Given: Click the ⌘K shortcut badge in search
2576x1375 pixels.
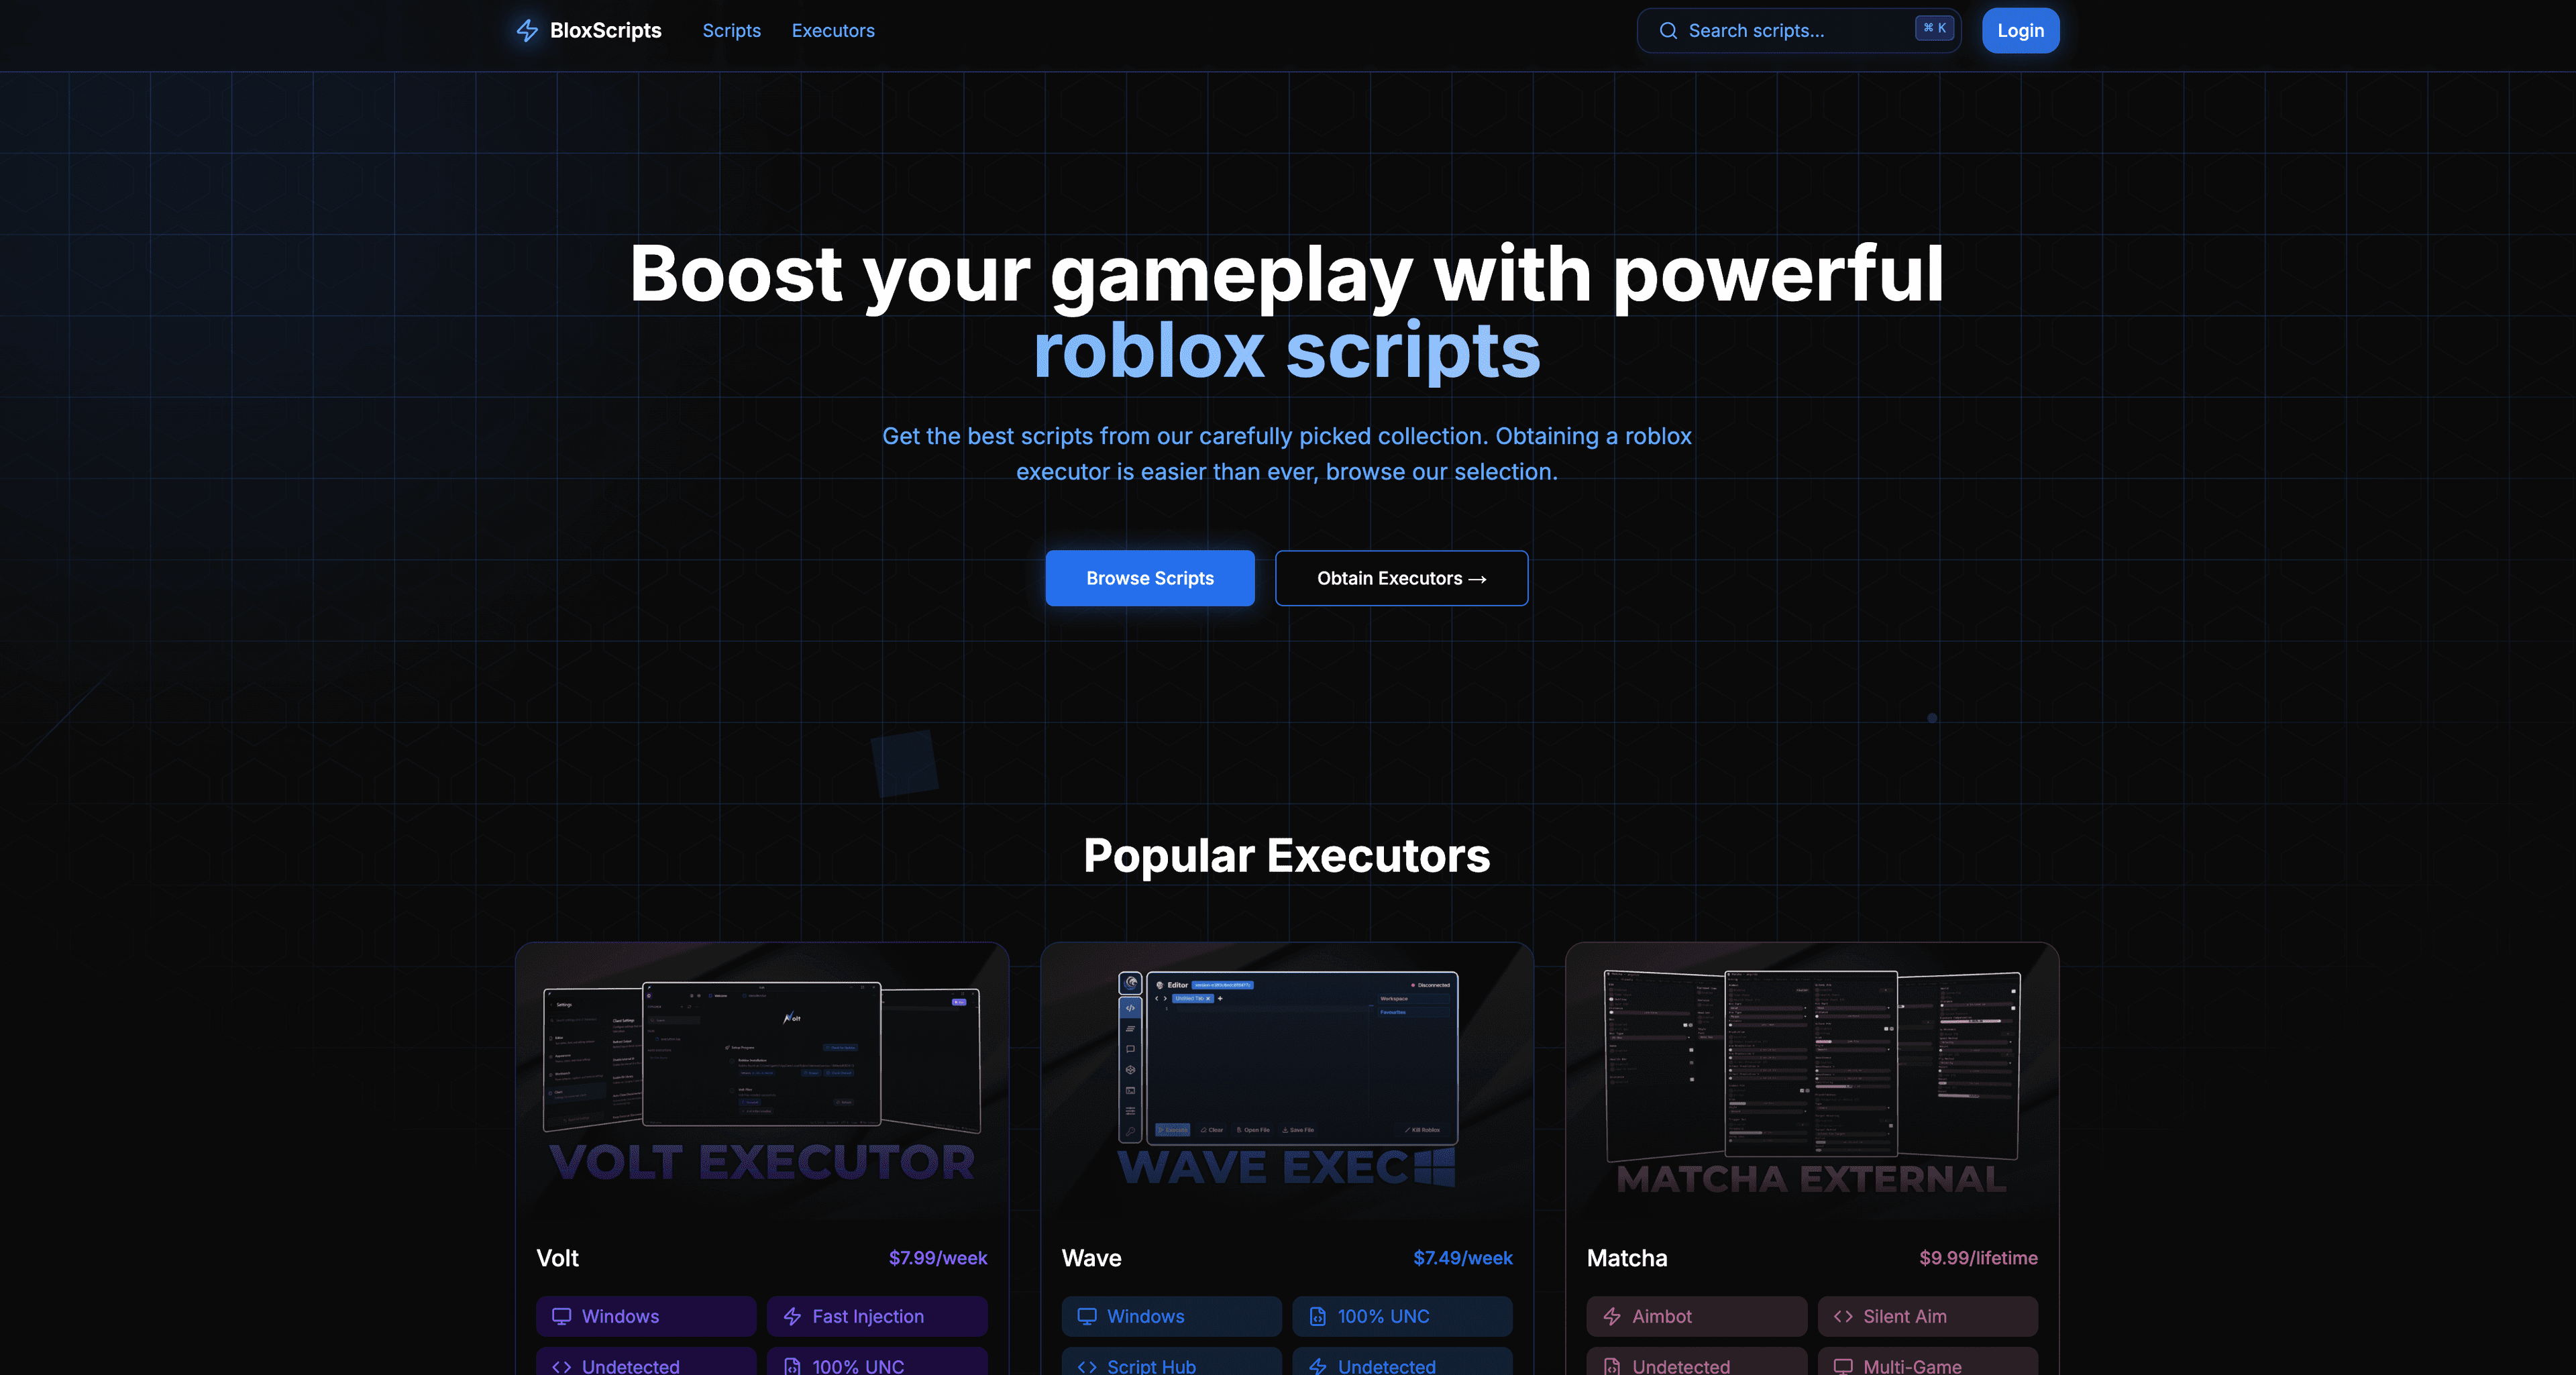Looking at the screenshot, I should click(1934, 28).
